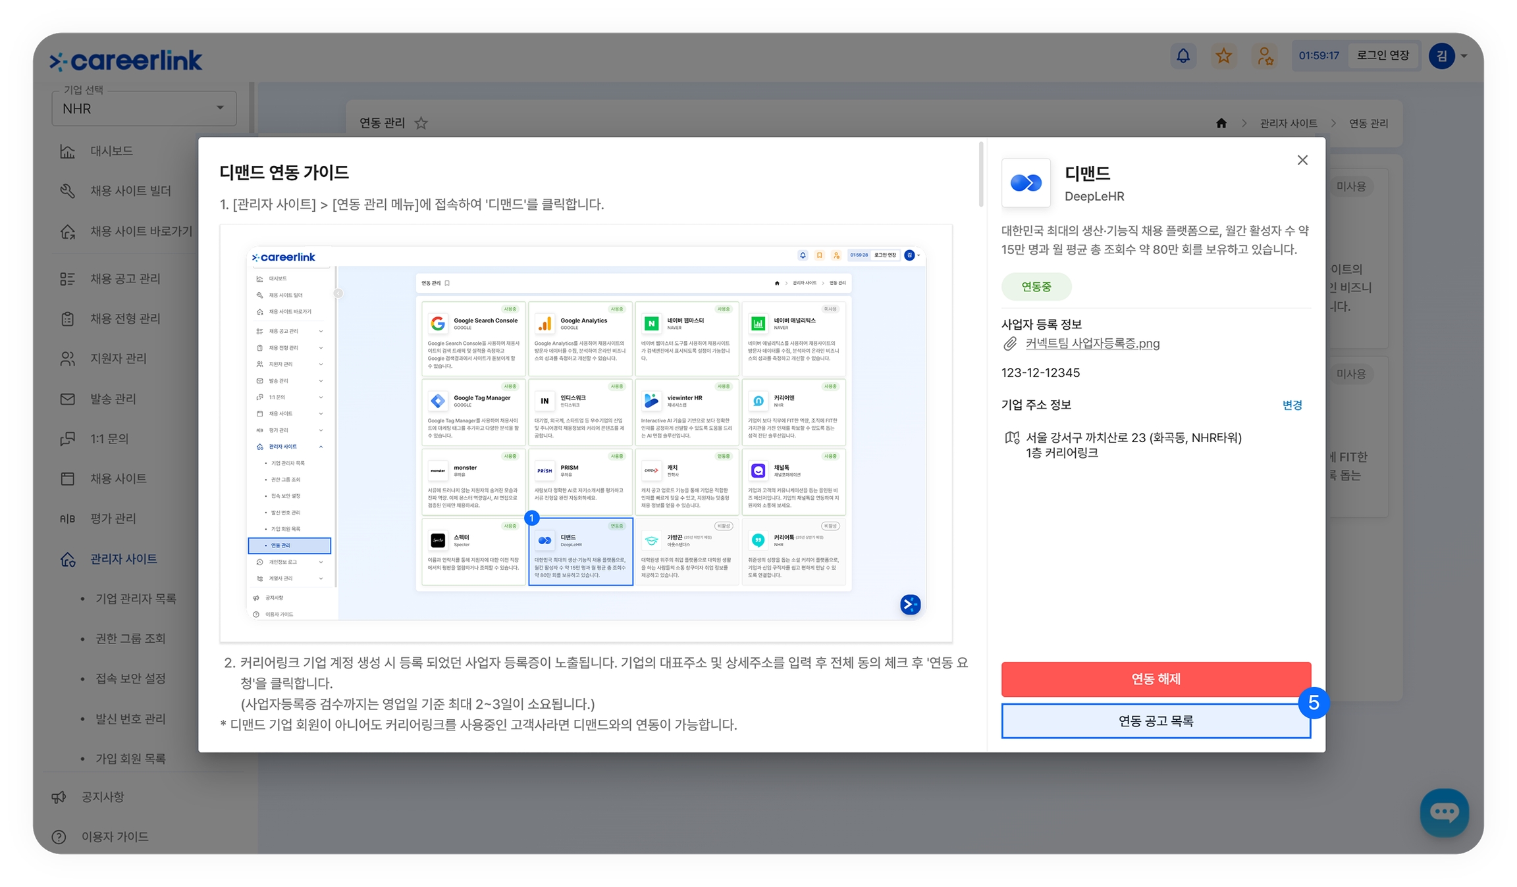1517x887 pixels.
Task: Go to 기업 관리자 목록 submenu
Action: click(136, 599)
